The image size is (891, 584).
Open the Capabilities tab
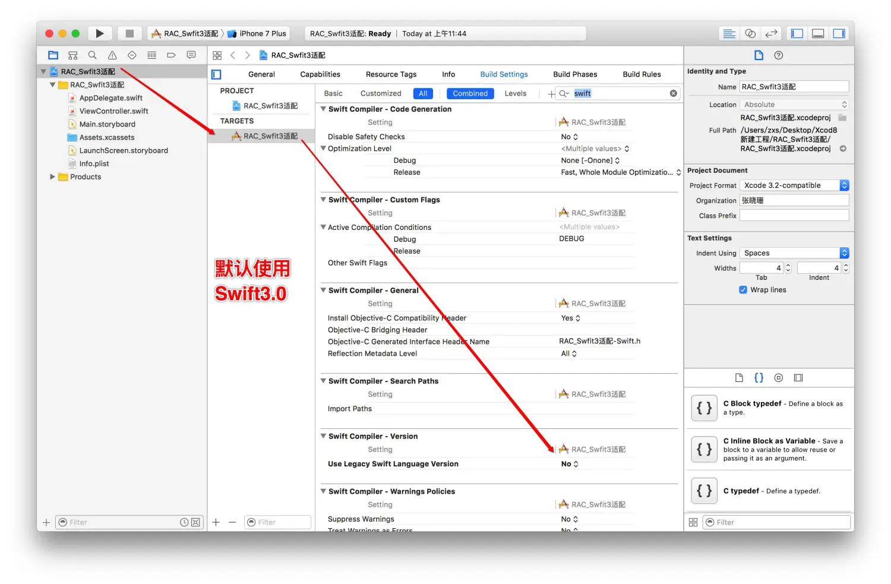point(320,74)
